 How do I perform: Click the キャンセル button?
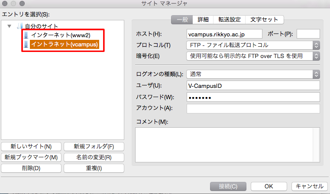(310, 186)
